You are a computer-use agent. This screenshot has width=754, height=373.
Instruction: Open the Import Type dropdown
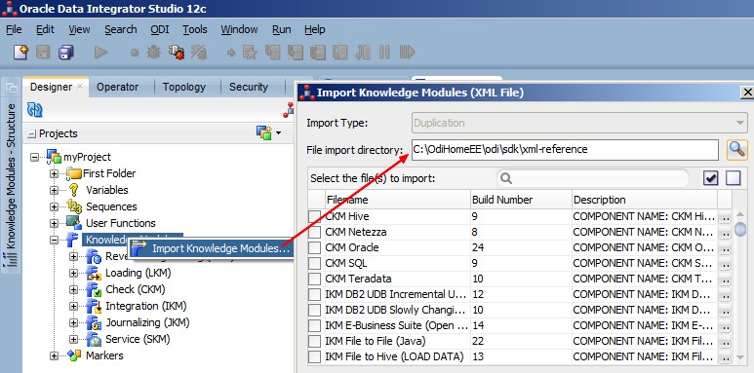(579, 123)
